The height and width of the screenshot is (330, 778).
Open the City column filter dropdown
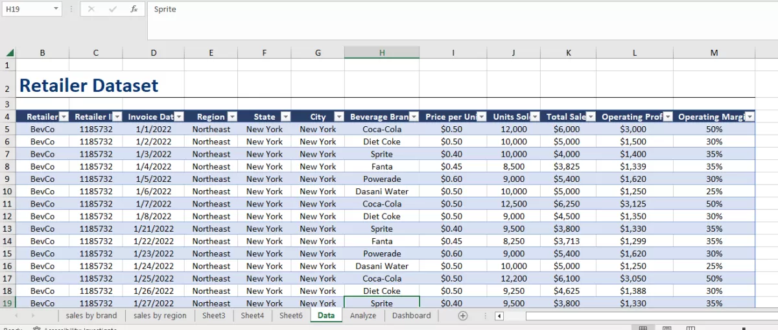pos(338,117)
